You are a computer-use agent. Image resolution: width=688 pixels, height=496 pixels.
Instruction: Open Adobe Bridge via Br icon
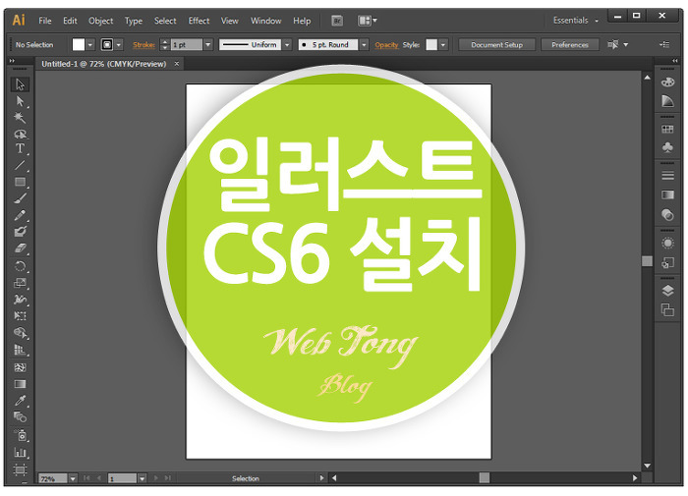[x=337, y=21]
